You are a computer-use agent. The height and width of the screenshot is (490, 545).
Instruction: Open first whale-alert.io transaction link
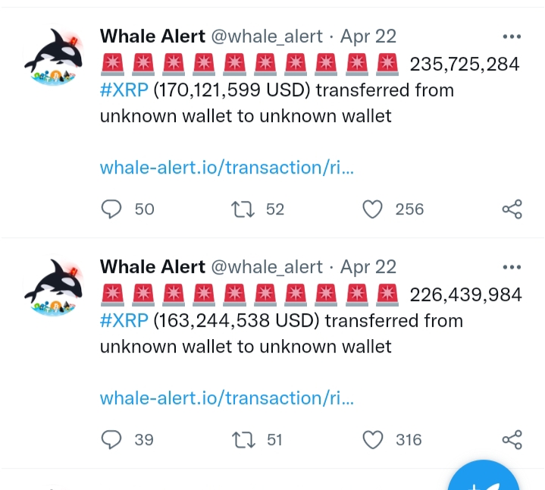pos(227,168)
